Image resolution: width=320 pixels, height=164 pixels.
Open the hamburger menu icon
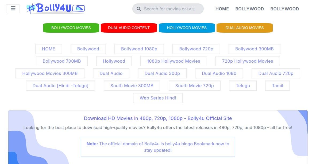coord(13,9)
